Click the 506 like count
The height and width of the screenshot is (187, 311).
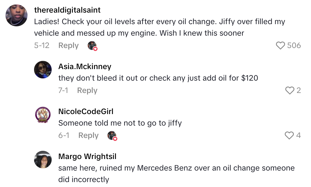(293, 46)
